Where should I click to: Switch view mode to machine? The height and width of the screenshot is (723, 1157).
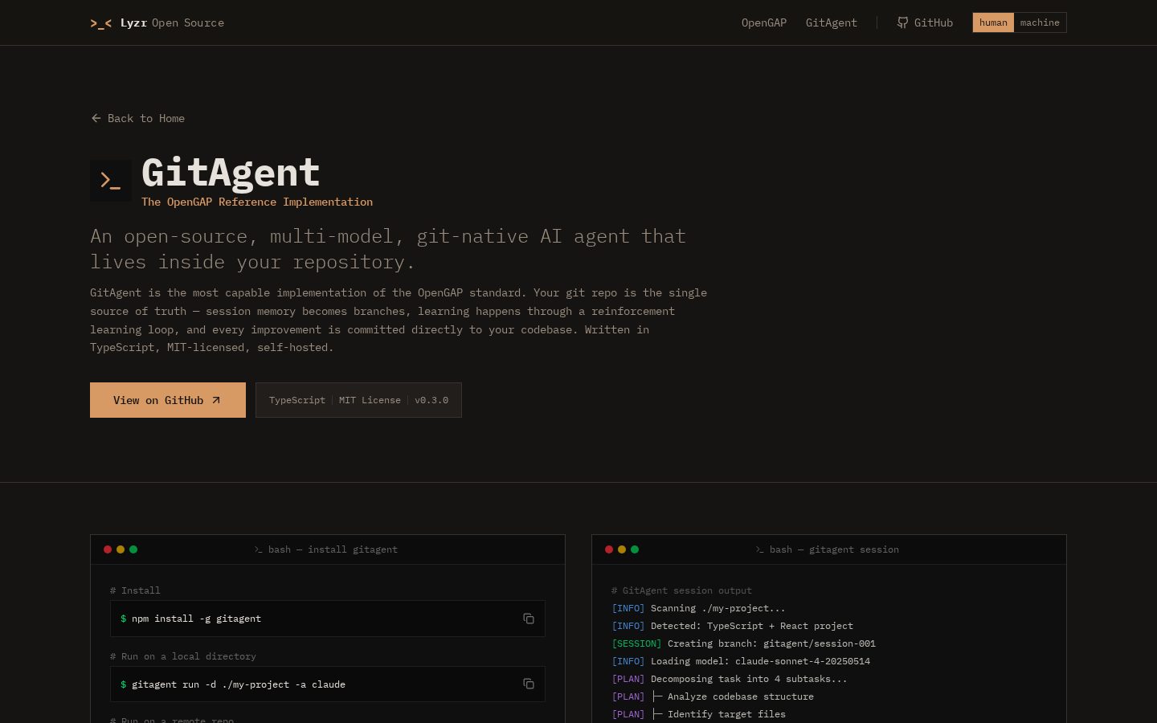tap(1040, 22)
